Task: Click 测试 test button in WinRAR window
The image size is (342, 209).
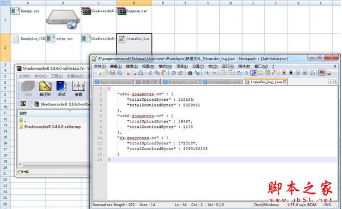Action: [x=62, y=88]
